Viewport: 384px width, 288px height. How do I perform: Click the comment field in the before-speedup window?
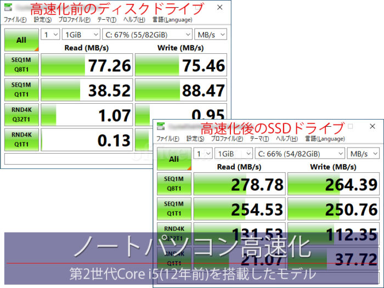coord(78,159)
